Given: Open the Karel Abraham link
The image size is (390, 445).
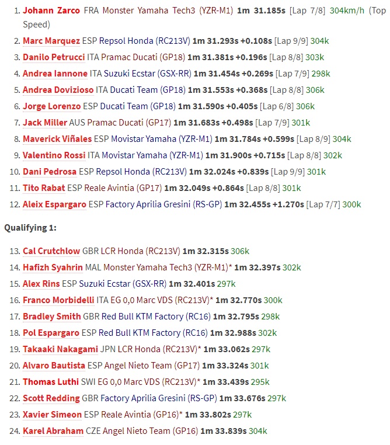Looking at the screenshot, I should (53, 431).
